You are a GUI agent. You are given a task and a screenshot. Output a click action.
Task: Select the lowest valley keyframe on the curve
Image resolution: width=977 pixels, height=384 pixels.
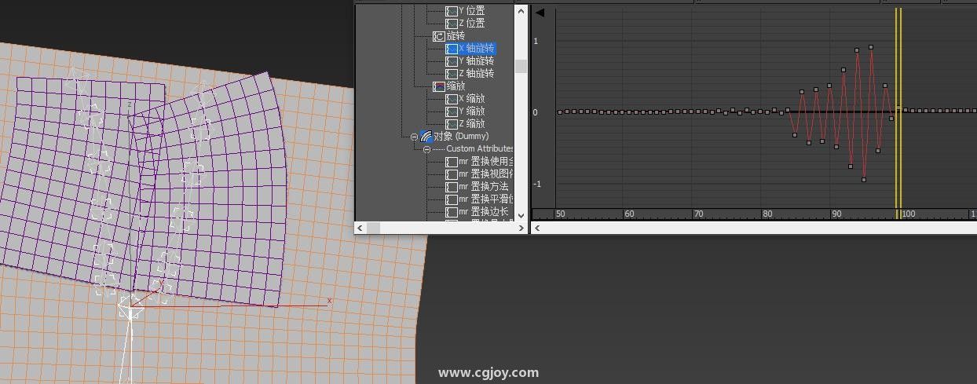pos(864,180)
